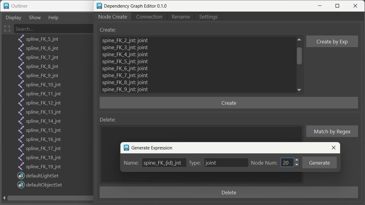The height and width of the screenshot is (205, 365).
Task: Select spline_FK_6_jnt: joint in Create list
Action: (x=125, y=68)
